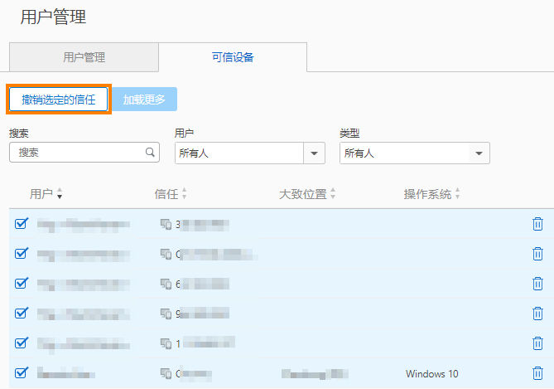This screenshot has height=389, width=554.
Task: Click the search magnifier icon
Action: coord(150,153)
